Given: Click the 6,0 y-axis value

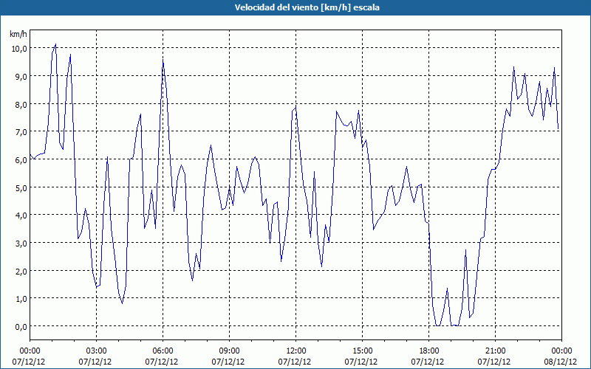Looking at the screenshot, I should (x=21, y=159).
